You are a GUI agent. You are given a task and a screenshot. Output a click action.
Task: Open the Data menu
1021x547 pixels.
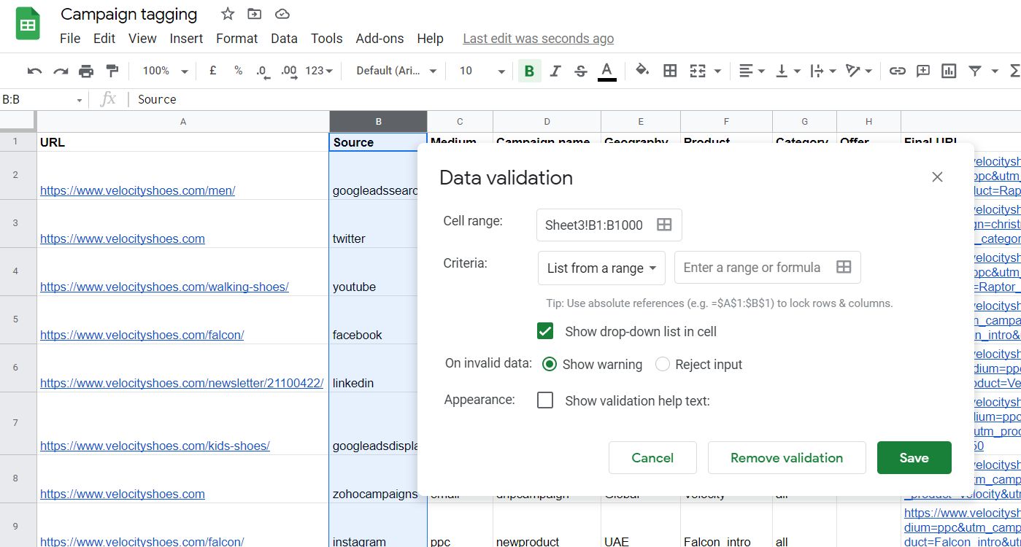(x=284, y=39)
